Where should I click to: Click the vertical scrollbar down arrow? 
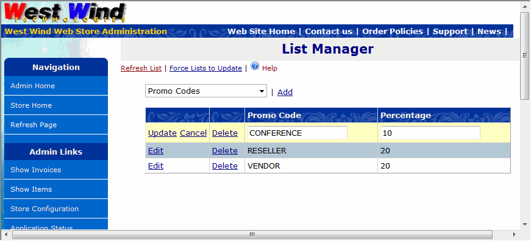[x=525, y=224]
